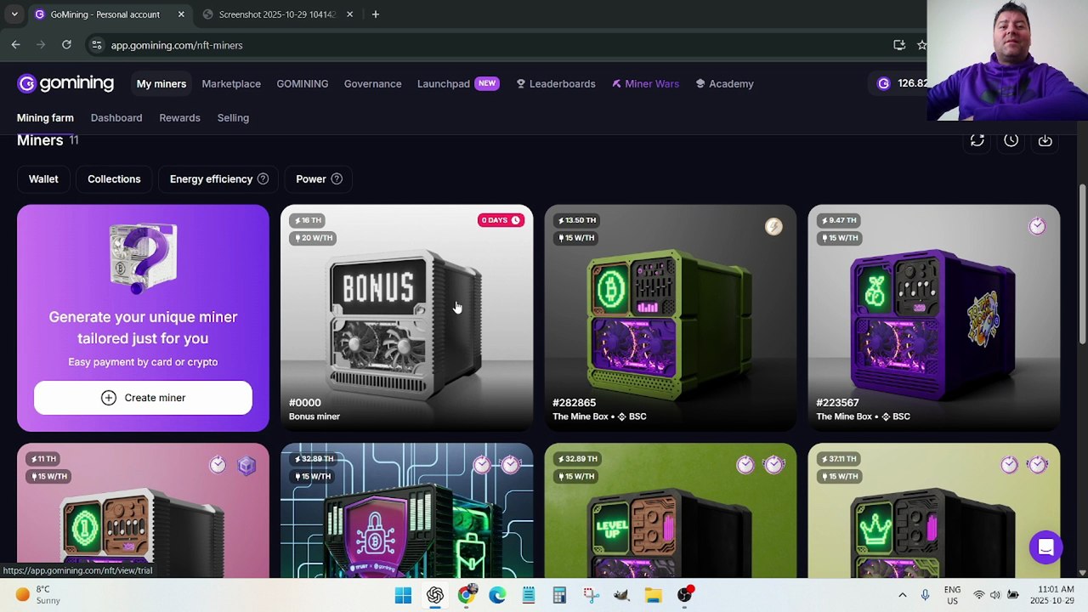Image resolution: width=1088 pixels, height=612 pixels.
Task: Close the Screenshot browser tab
Action: click(x=348, y=14)
